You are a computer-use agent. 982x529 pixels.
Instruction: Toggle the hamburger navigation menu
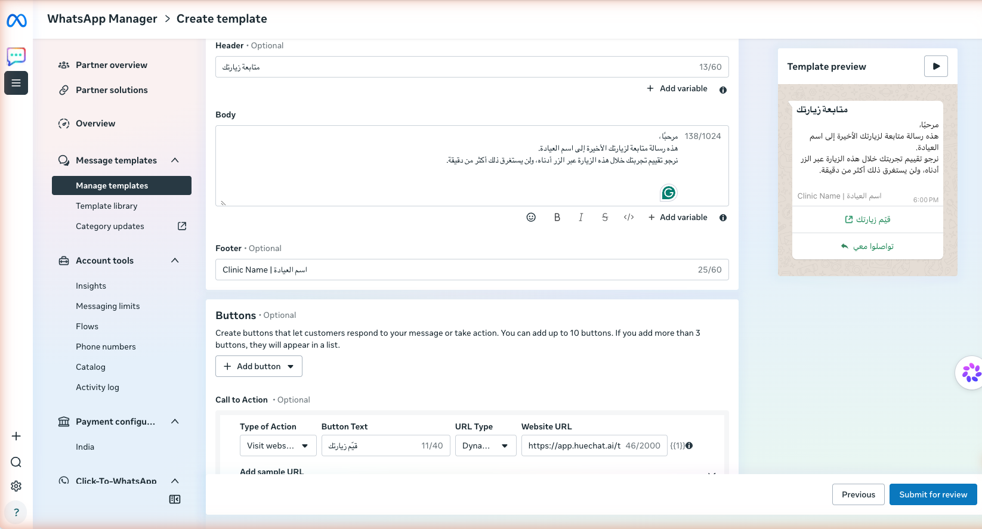tap(16, 83)
